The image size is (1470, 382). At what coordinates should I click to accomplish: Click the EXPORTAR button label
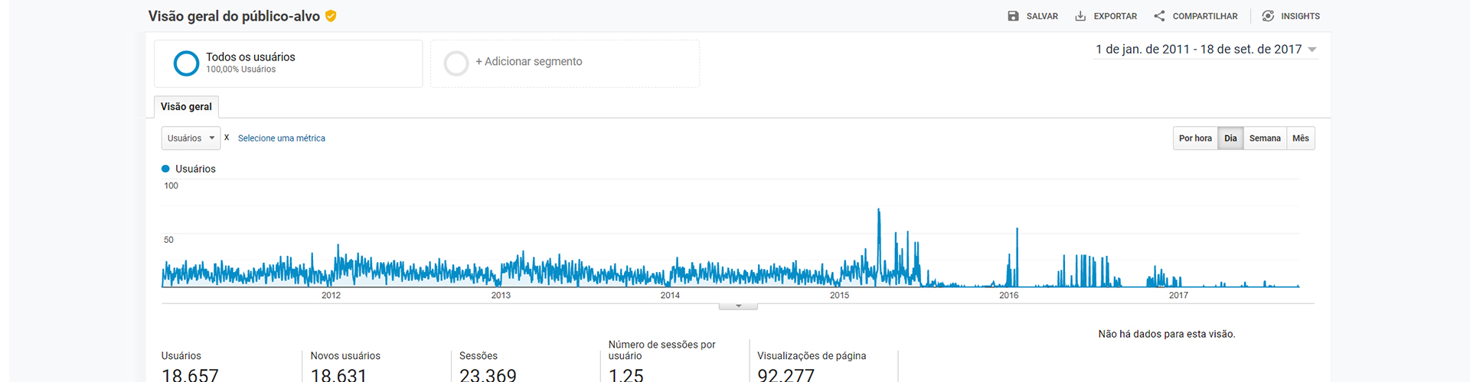tap(1115, 16)
